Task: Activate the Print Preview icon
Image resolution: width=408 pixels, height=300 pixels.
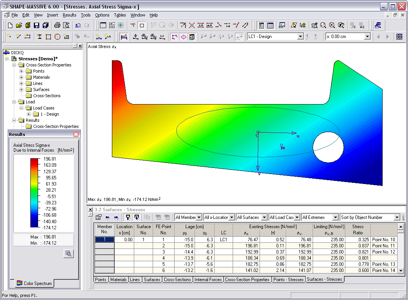Action: click(x=66, y=25)
